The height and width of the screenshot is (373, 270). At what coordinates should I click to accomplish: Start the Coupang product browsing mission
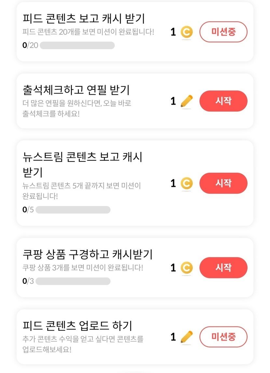[x=223, y=268]
